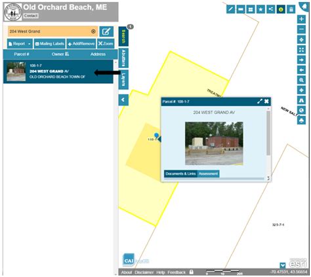311x277 pixels.
Task: Click the footer lock icon
Action: coord(192,272)
